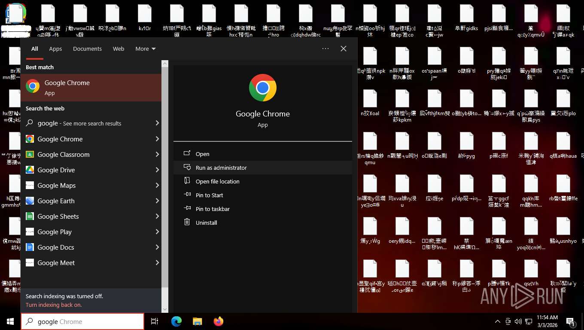Show hidden system tray icons
The height and width of the screenshot is (330, 584).
coord(498,321)
